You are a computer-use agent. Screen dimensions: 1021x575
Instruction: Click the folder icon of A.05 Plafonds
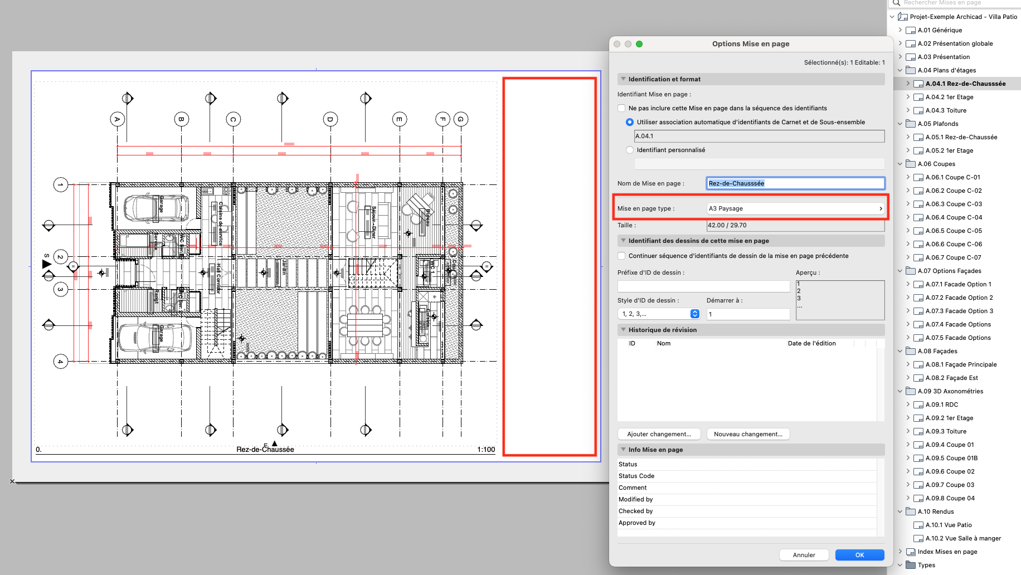point(911,124)
